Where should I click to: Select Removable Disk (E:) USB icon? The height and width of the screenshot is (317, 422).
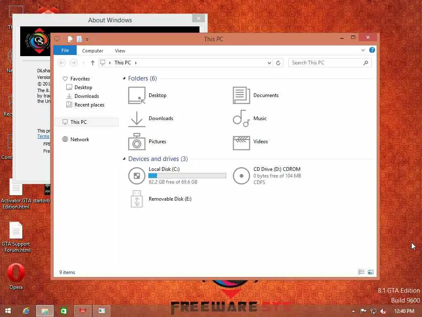tap(137, 199)
